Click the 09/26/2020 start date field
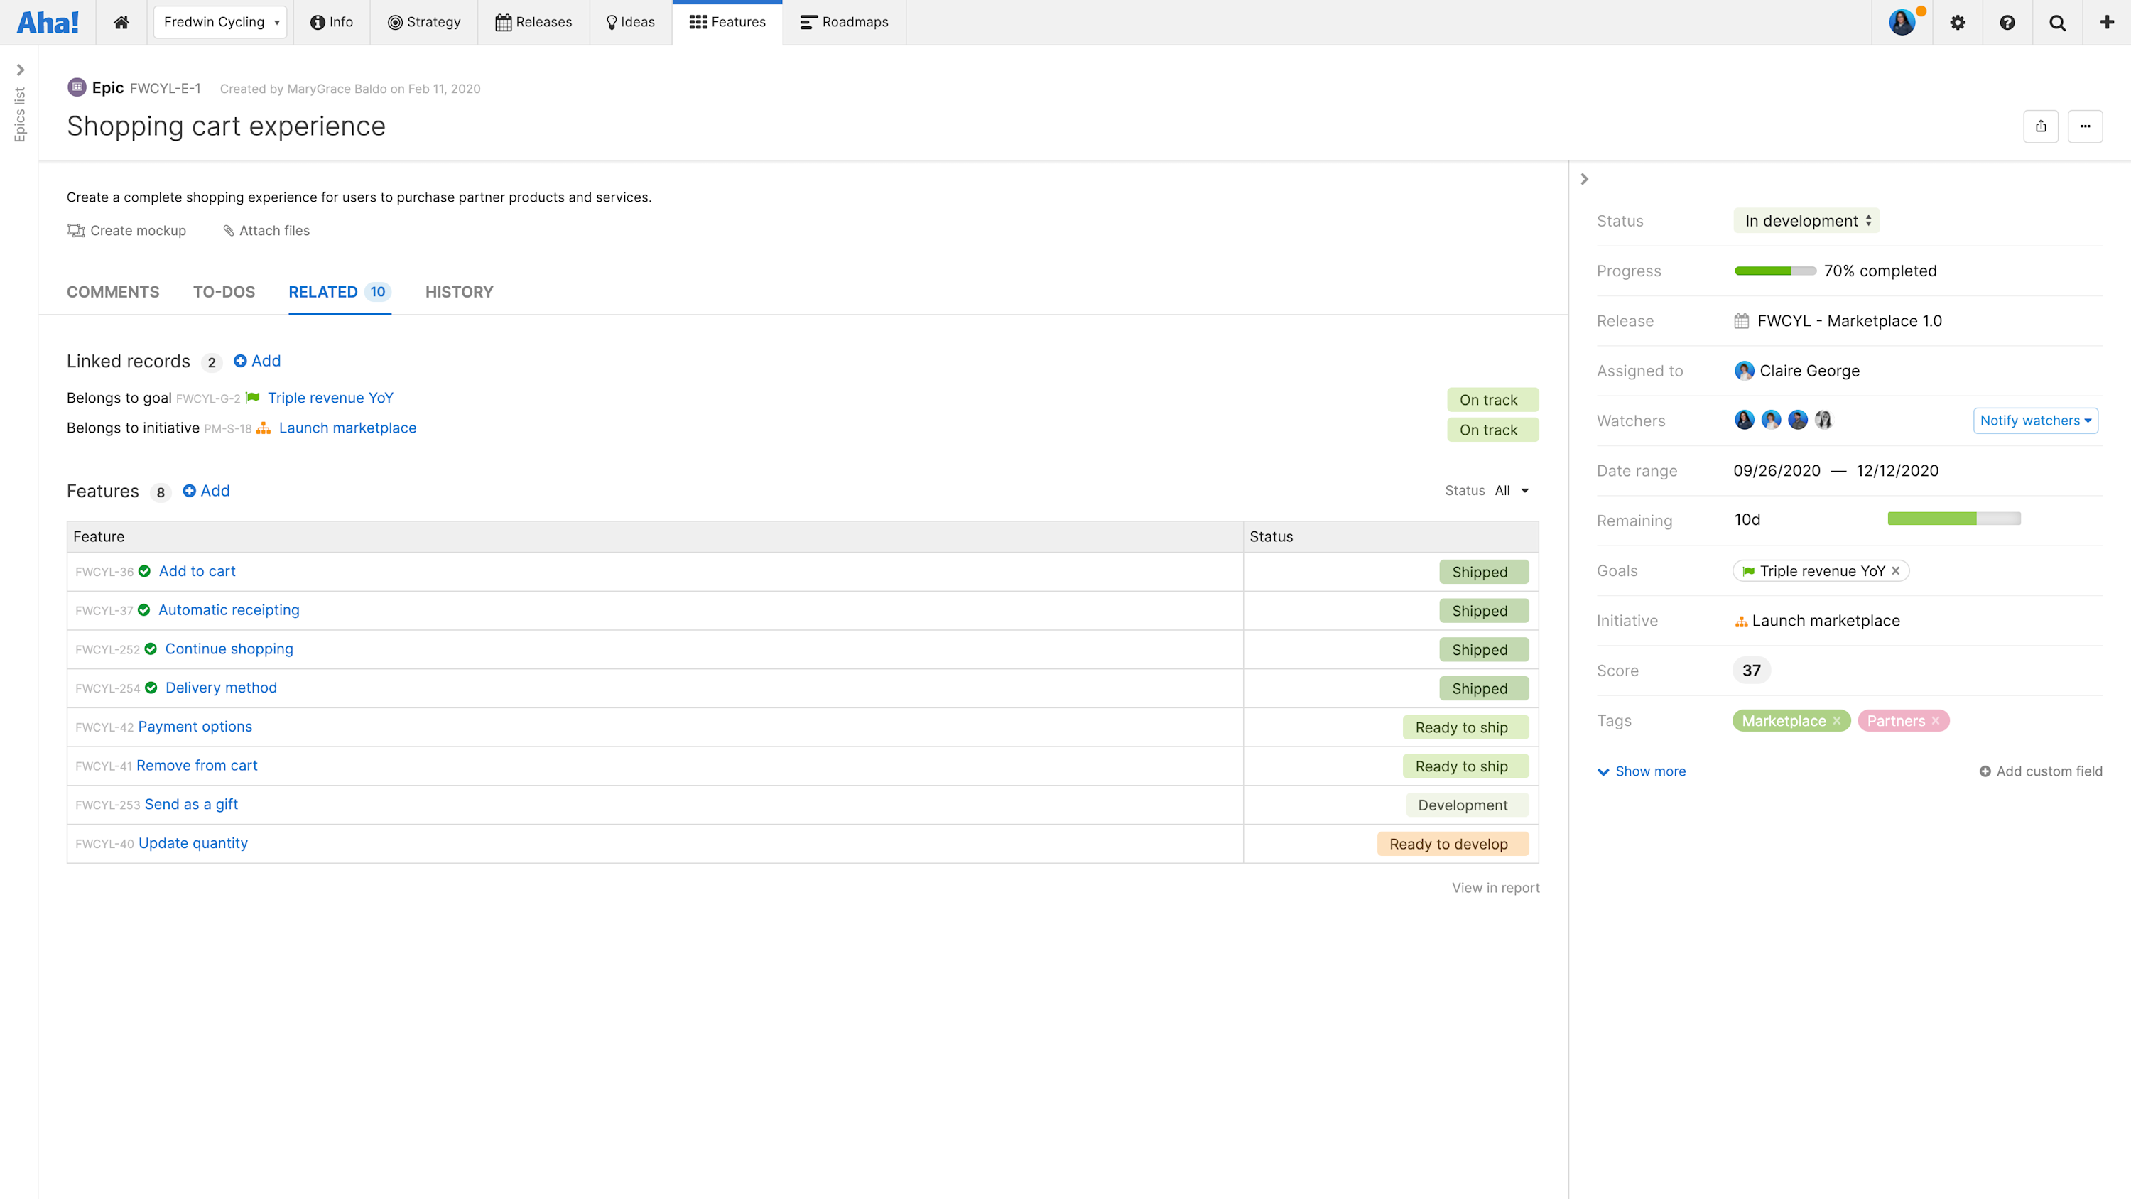Viewport: 2131px width, 1199px height. pyautogui.click(x=1776, y=471)
